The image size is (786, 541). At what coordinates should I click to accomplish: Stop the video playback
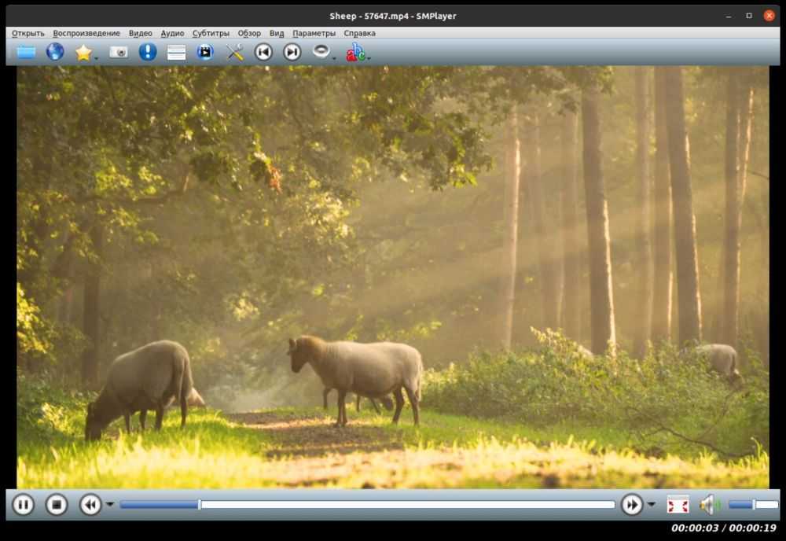[x=57, y=505]
